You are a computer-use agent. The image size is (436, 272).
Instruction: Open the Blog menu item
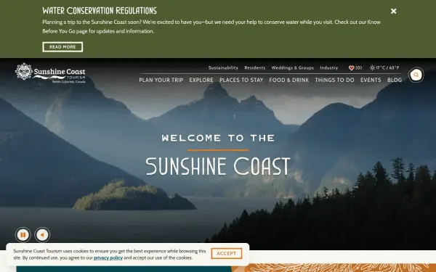395,80
